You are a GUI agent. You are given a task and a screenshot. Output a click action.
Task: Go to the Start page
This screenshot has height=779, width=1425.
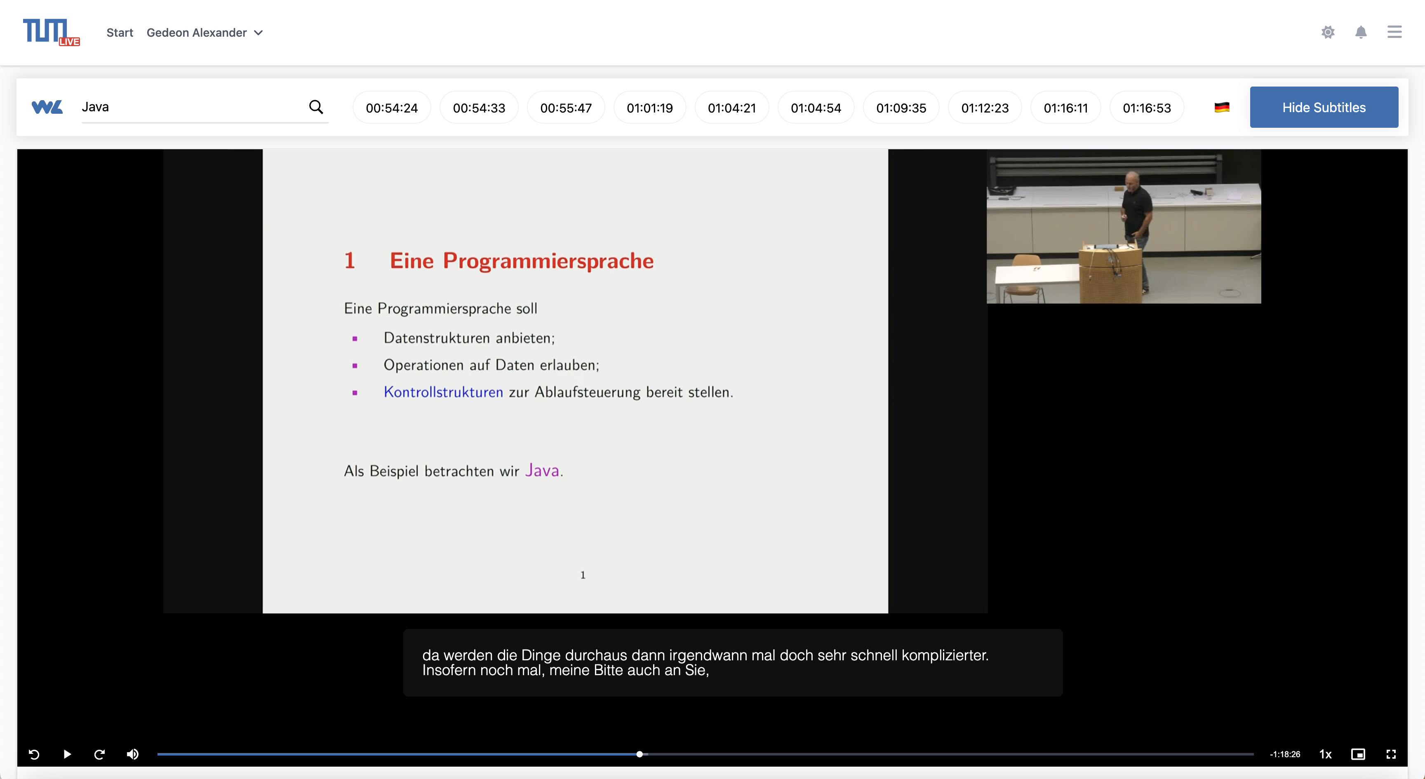click(120, 33)
